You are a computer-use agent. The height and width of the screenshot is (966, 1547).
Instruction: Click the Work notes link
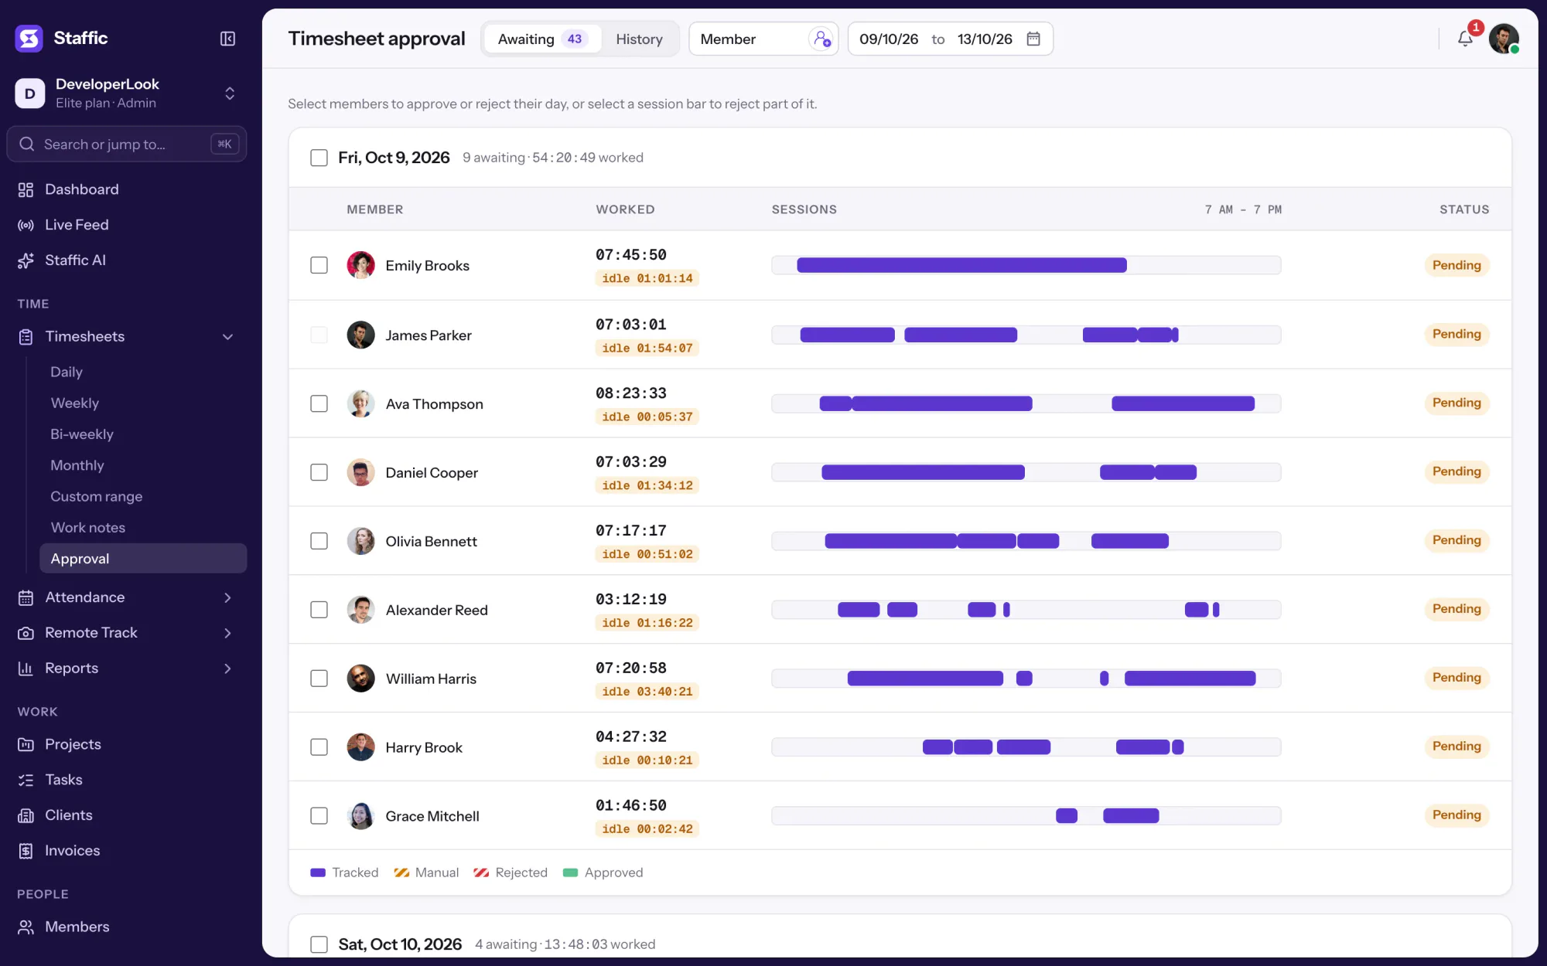point(88,528)
